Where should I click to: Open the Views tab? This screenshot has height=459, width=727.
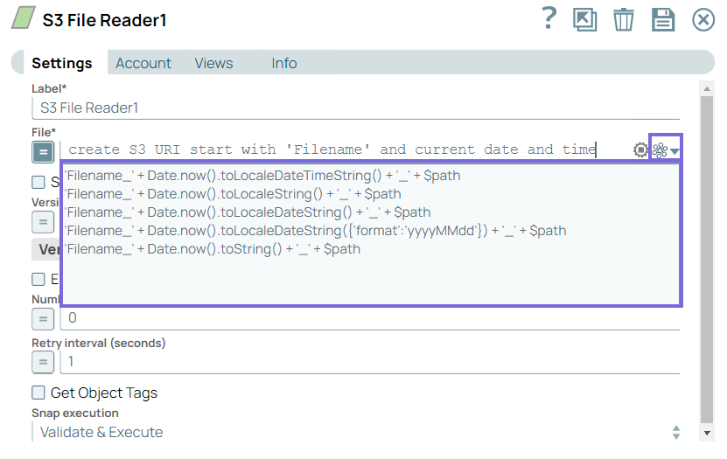pos(213,63)
